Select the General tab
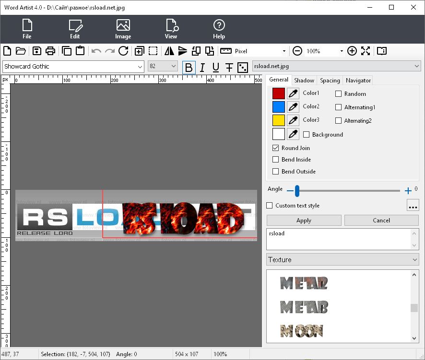This screenshot has height=360, width=425. (x=279, y=80)
